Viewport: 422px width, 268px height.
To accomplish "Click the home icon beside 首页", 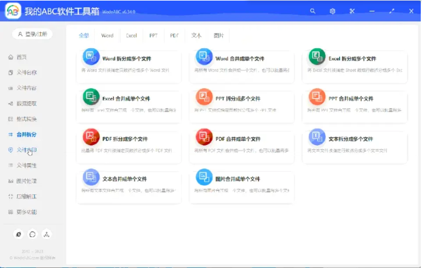I will pyautogui.click(x=10, y=57).
